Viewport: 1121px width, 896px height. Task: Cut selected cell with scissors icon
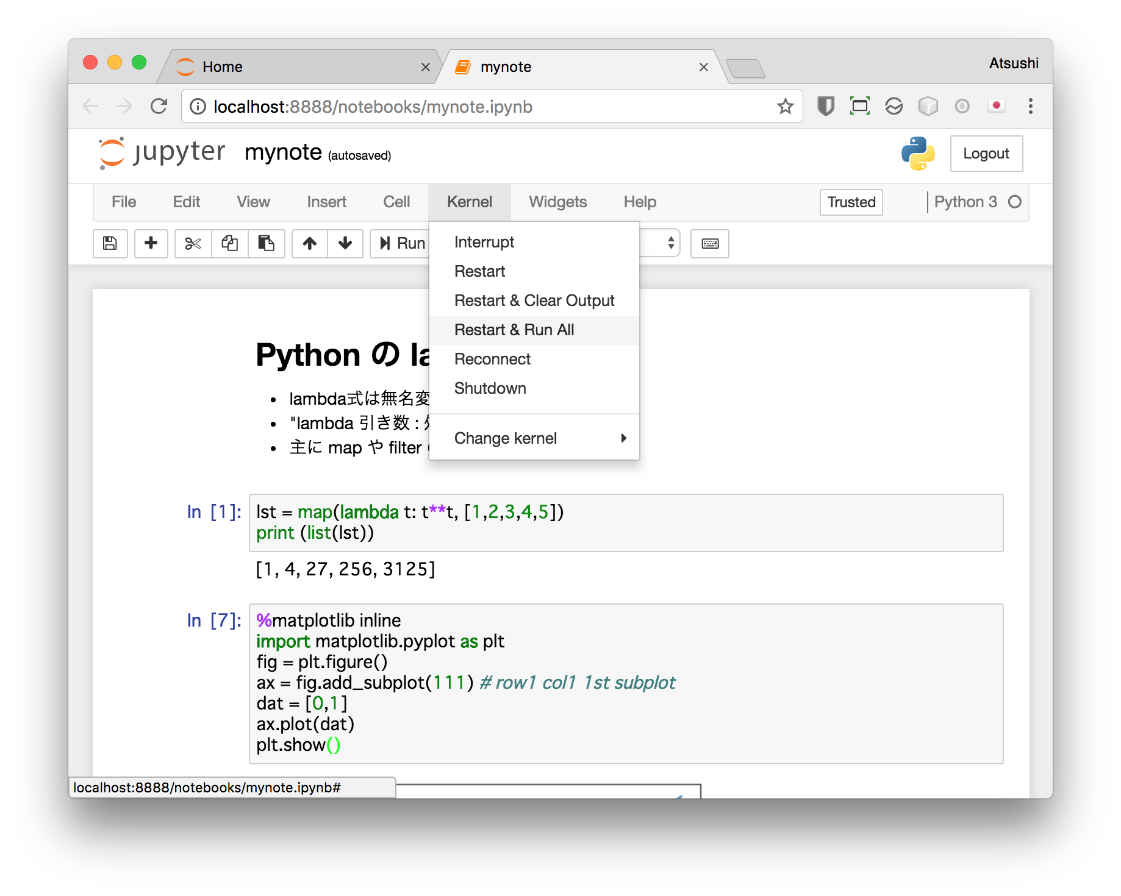[193, 243]
